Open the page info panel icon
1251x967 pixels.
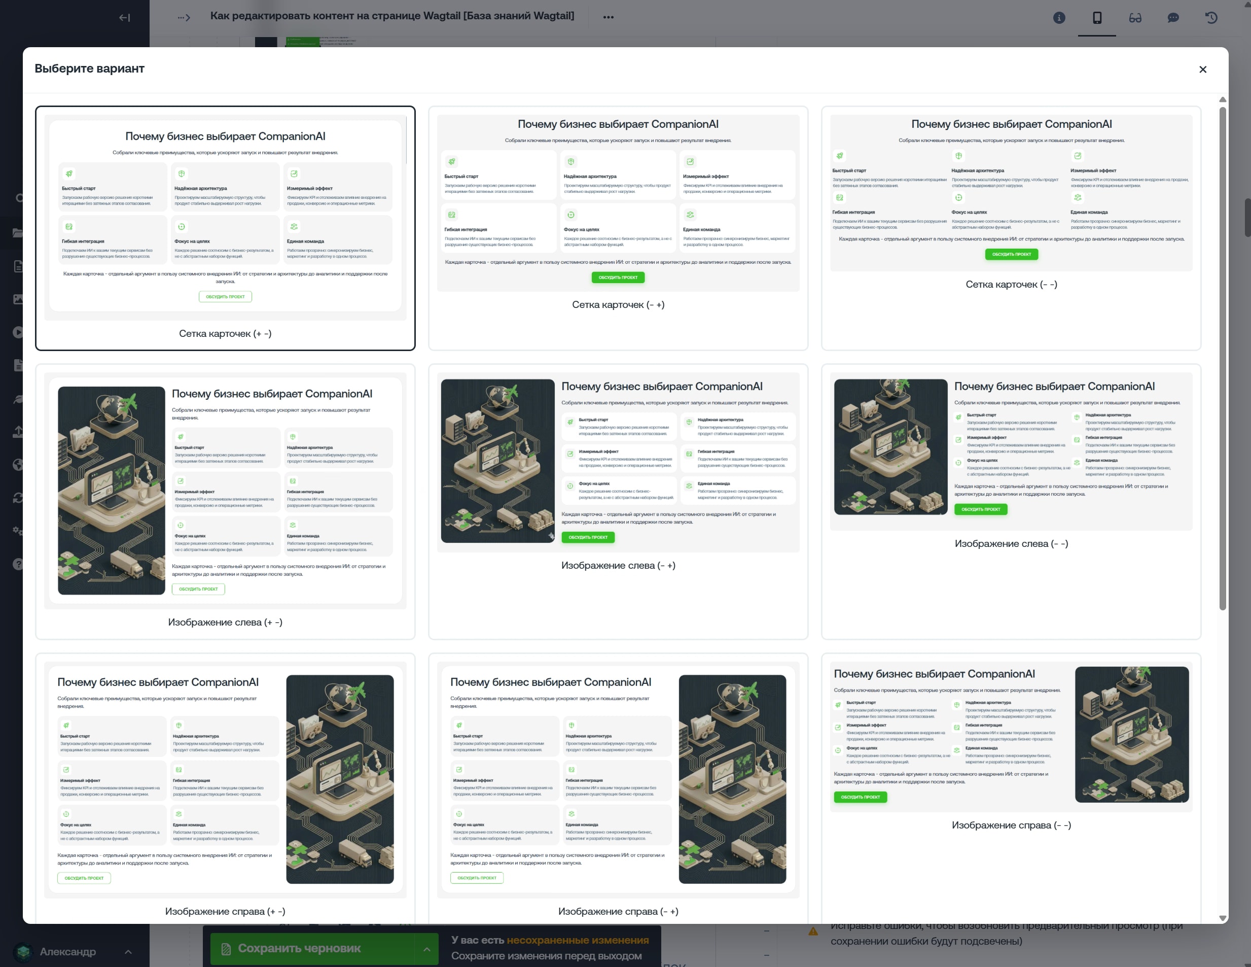pos(1059,18)
